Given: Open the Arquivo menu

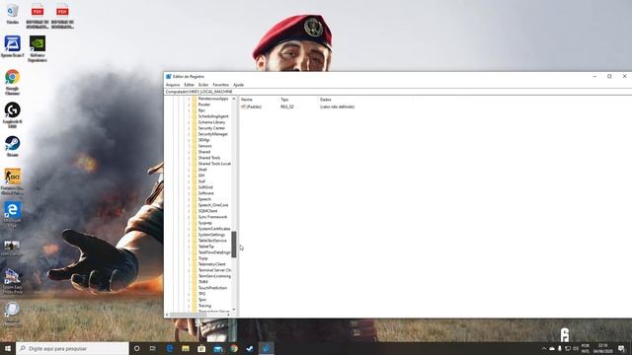Looking at the screenshot, I should tap(173, 85).
